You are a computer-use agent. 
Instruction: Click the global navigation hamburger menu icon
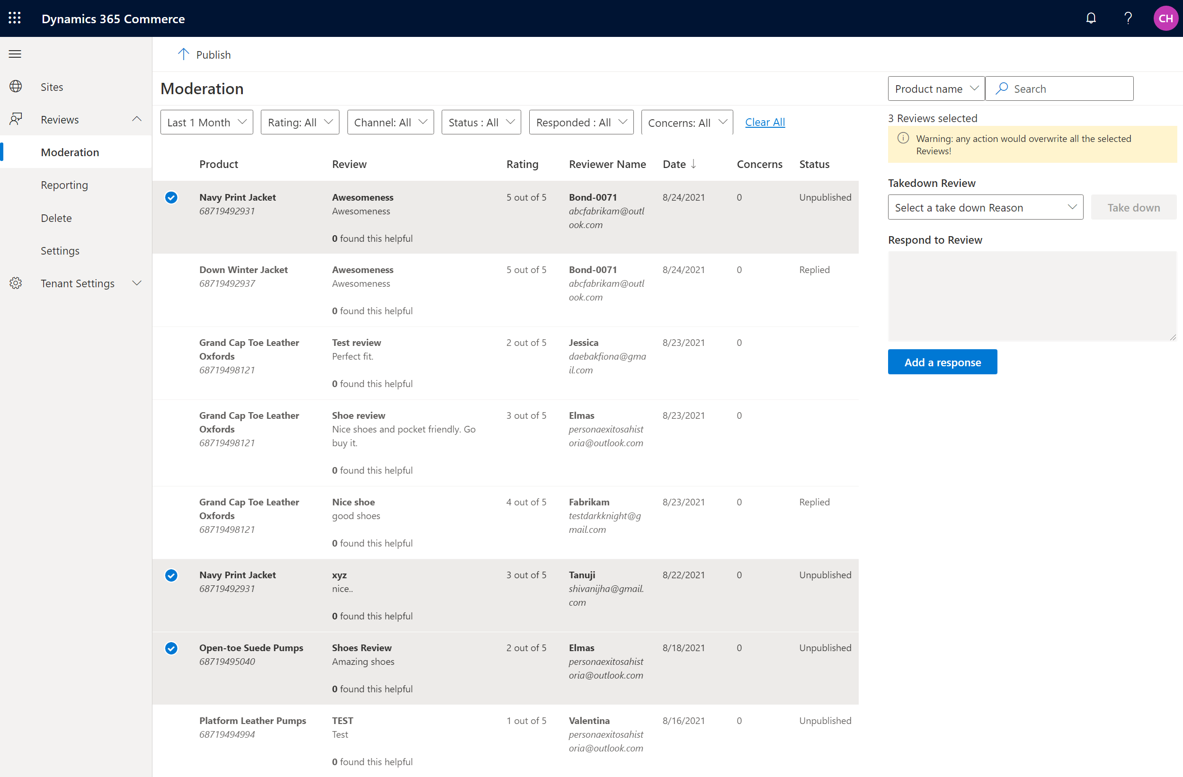point(15,54)
